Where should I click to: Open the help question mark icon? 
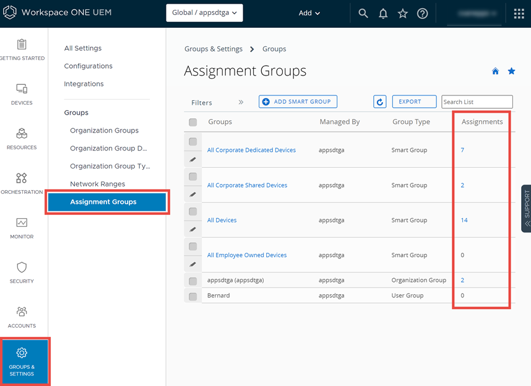[x=422, y=13]
